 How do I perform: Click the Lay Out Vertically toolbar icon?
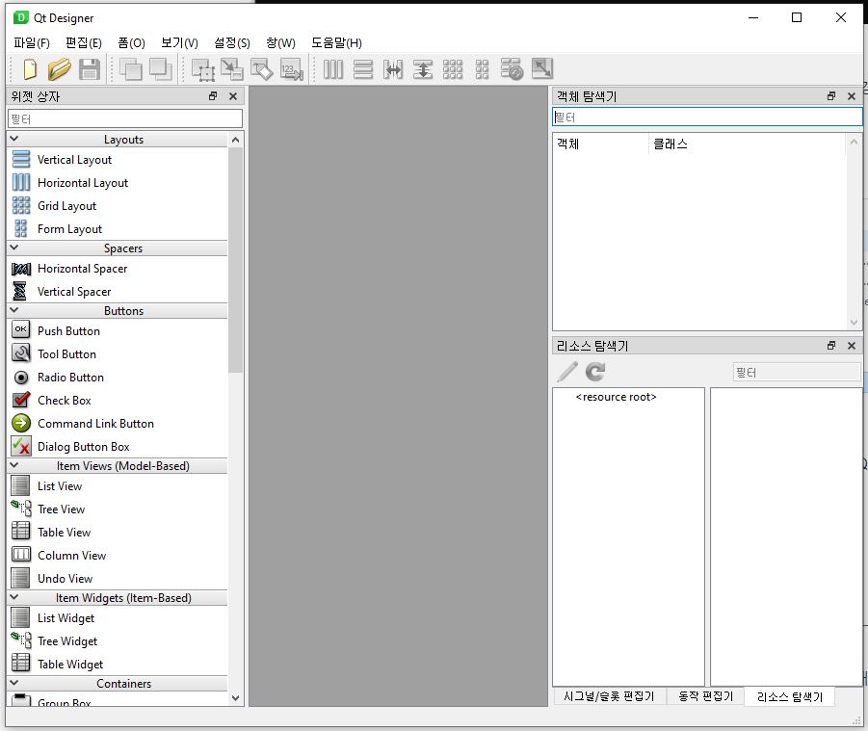point(363,69)
